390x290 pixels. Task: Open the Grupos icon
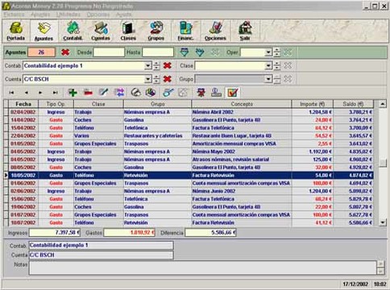(x=156, y=31)
